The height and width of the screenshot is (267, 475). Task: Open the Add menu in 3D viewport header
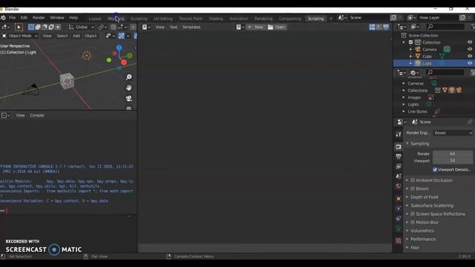tap(76, 36)
